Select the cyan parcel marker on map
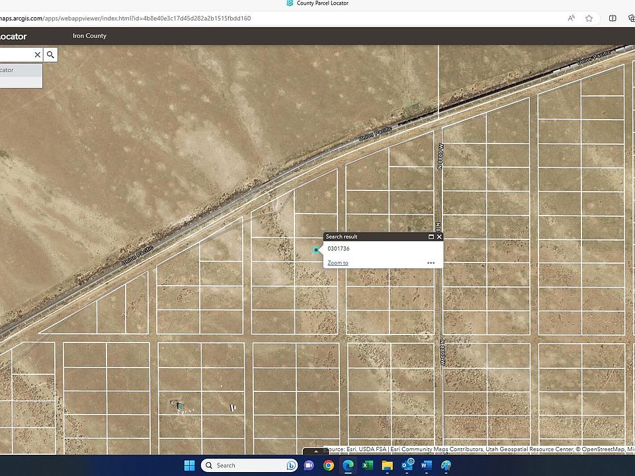635x476 pixels. [316, 250]
